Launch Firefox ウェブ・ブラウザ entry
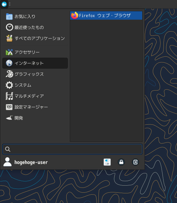The width and height of the screenshot is (177, 203). tap(106, 15)
